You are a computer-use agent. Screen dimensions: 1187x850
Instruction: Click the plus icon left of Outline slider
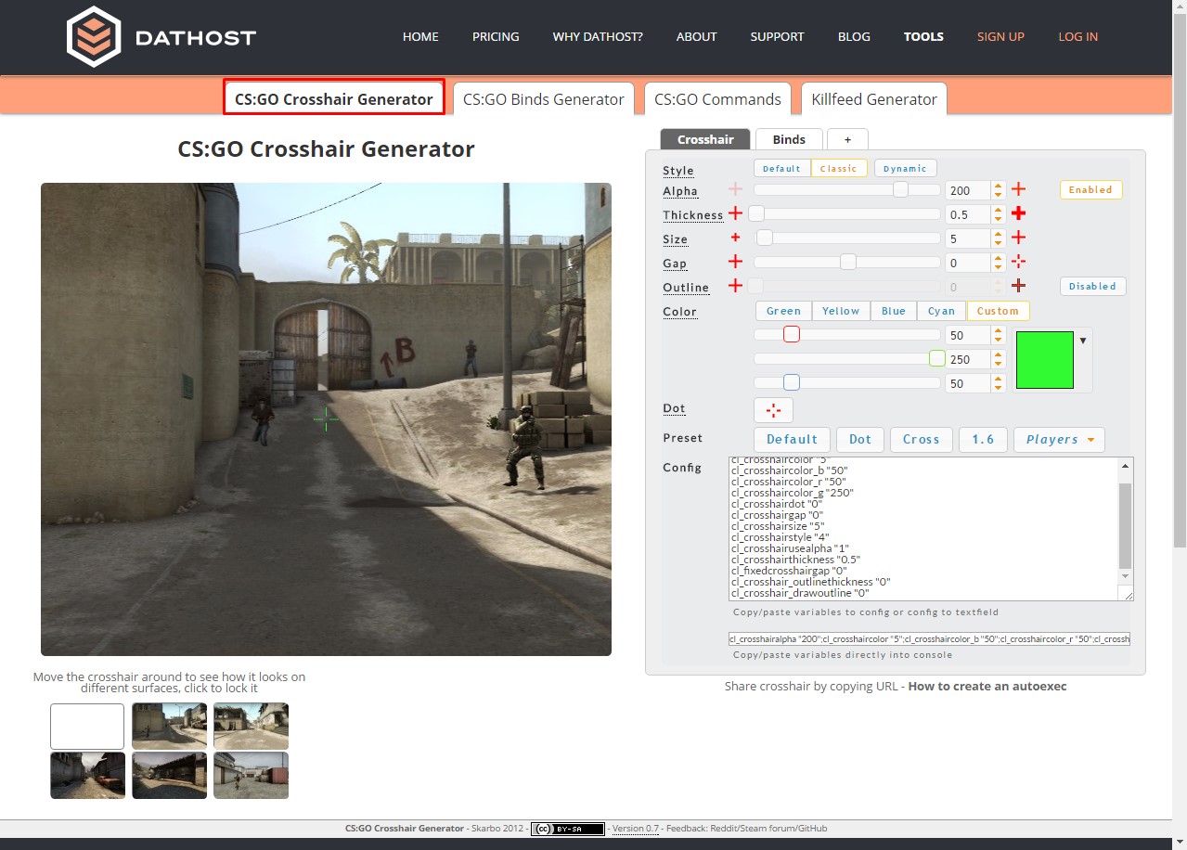point(736,286)
